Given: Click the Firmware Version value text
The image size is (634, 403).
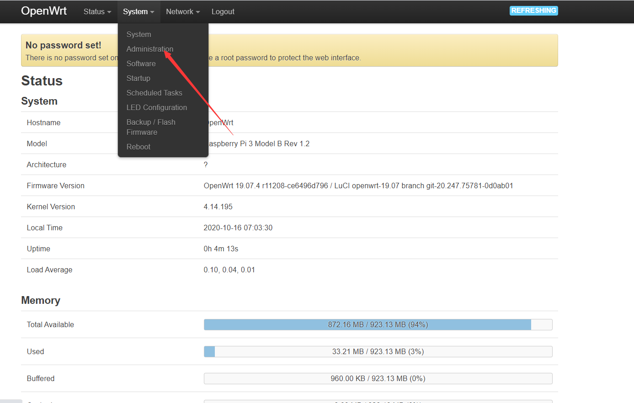Looking at the screenshot, I should 358,186.
